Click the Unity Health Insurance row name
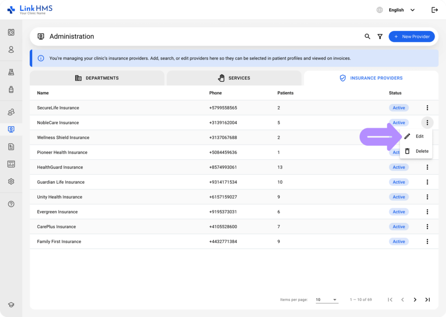The width and height of the screenshot is (446, 317). pos(59,197)
